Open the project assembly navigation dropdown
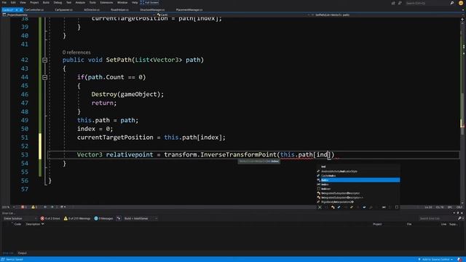The width and height of the screenshot is (466, 262). (79, 15)
